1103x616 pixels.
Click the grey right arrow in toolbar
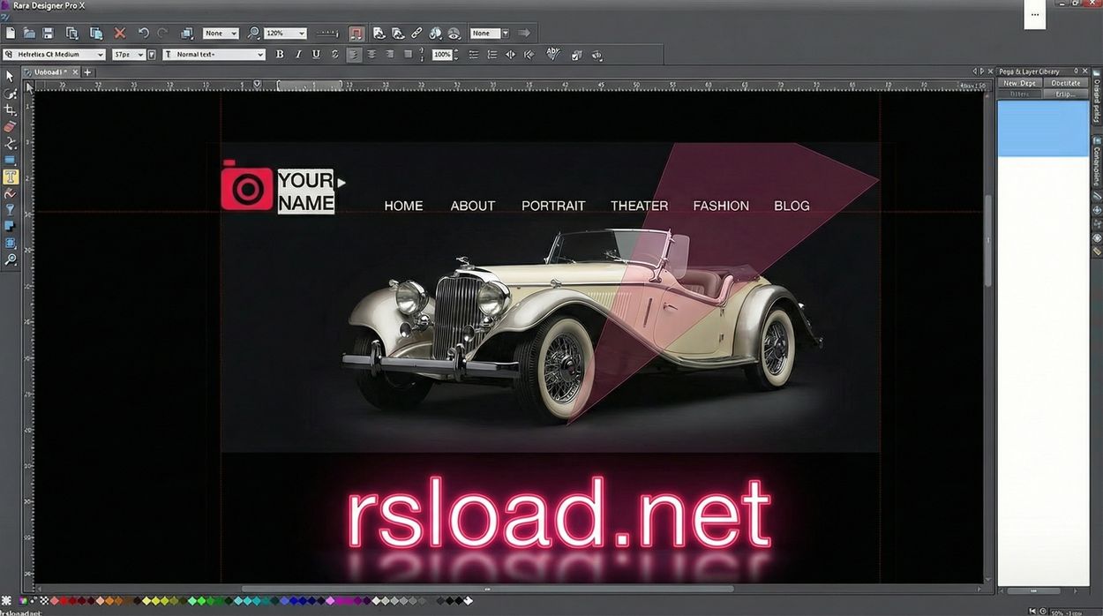(x=524, y=33)
